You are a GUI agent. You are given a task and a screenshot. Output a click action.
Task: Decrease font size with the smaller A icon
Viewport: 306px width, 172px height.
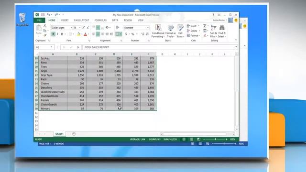point(88,28)
